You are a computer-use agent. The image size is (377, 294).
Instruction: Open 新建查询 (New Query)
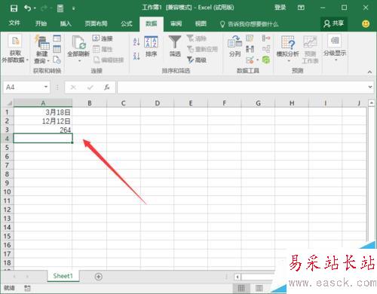click(x=42, y=49)
